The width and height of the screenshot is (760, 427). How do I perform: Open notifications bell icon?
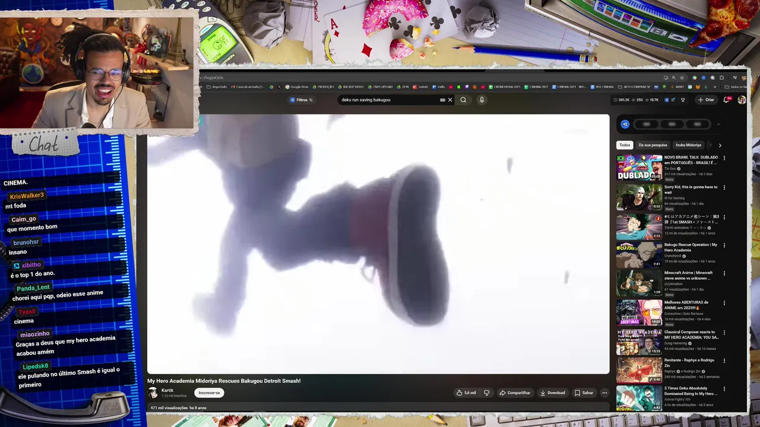[726, 100]
